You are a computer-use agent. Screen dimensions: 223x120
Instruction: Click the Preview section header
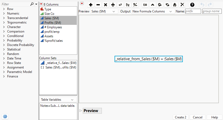pyautogui.click(x=92, y=110)
